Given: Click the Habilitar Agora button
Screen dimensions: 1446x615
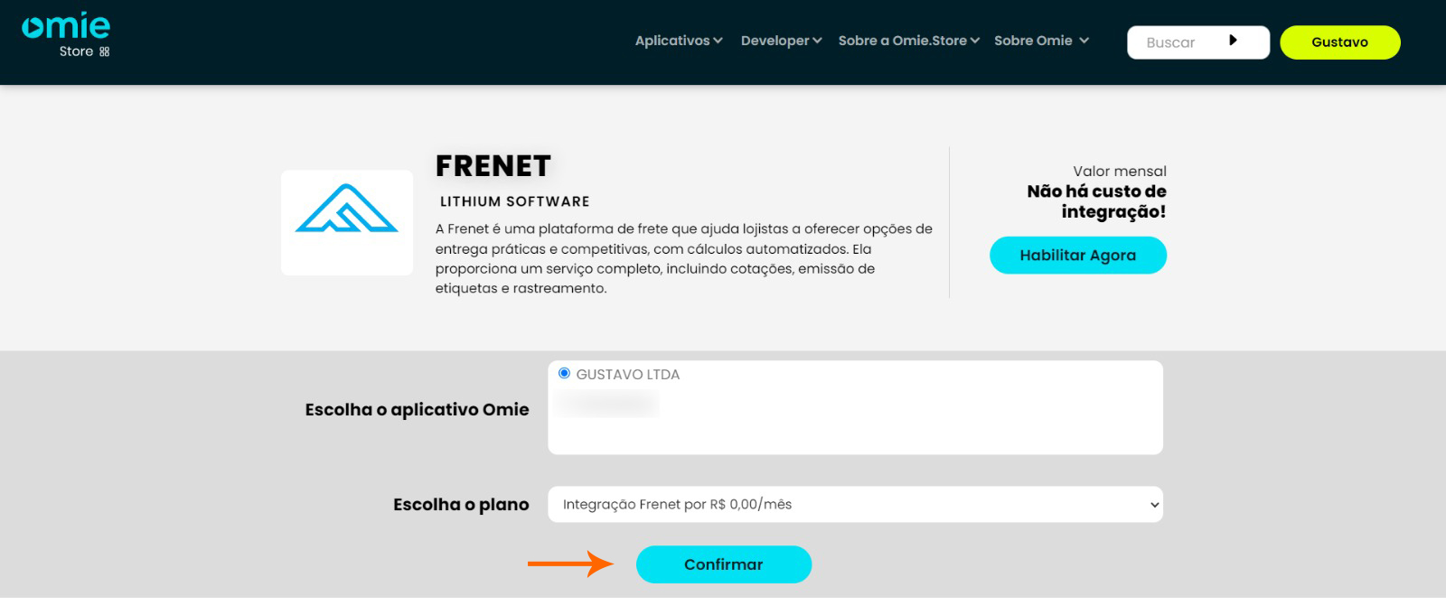Looking at the screenshot, I should pyautogui.click(x=1077, y=255).
